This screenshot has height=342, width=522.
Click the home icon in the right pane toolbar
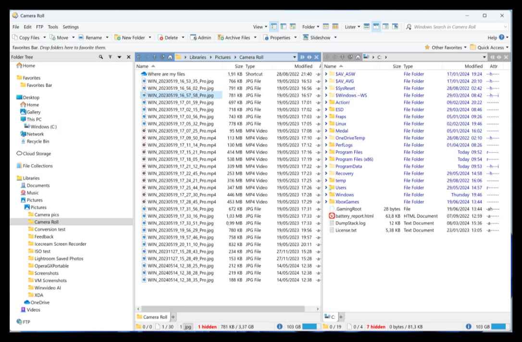point(358,57)
